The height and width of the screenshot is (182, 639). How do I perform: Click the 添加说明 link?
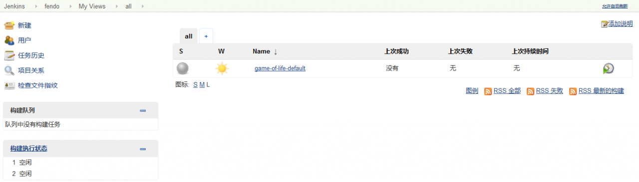tap(621, 24)
